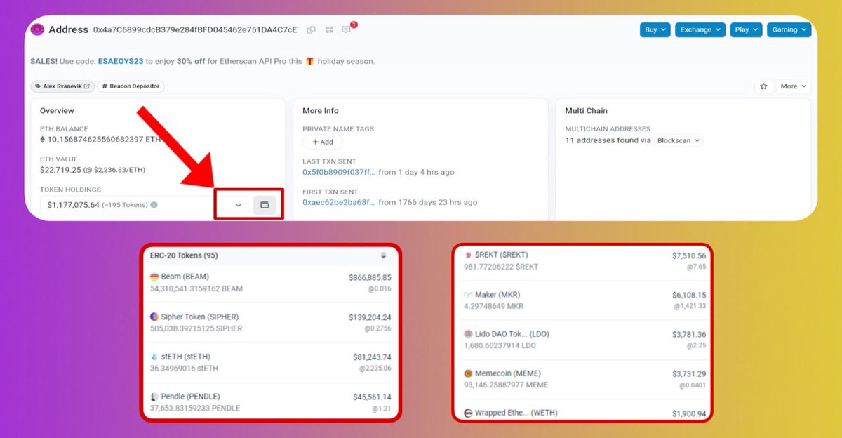Select the Memecoin (MEME) token row

coord(583,379)
